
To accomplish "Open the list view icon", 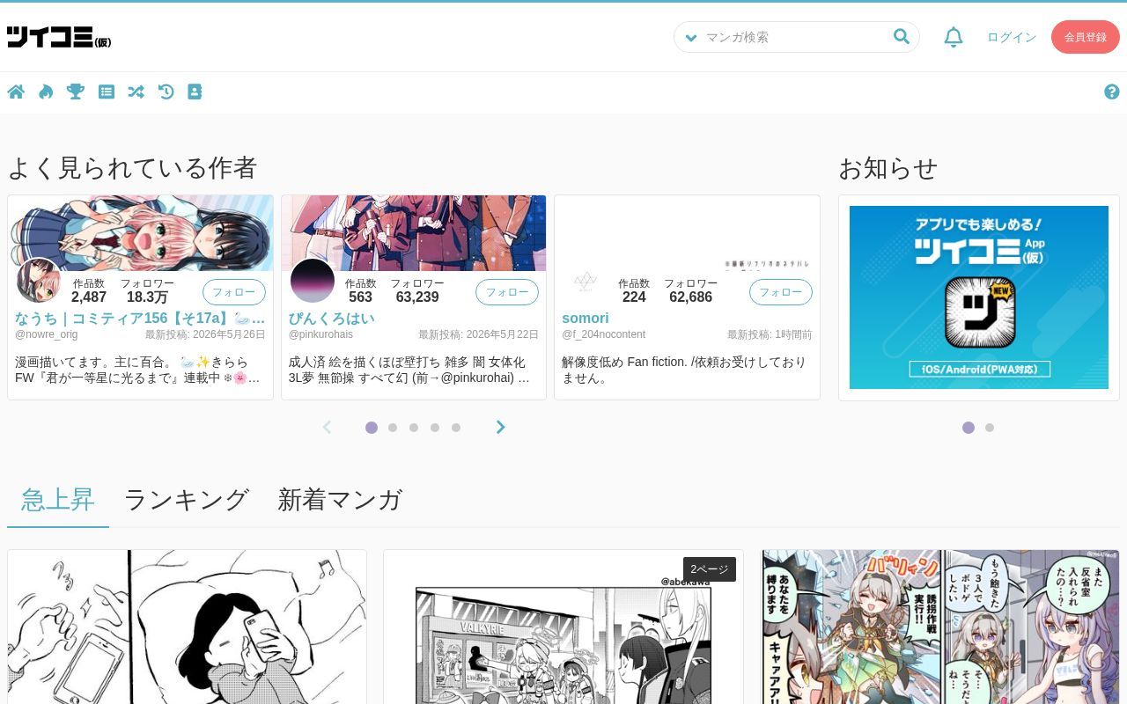I will (x=107, y=92).
